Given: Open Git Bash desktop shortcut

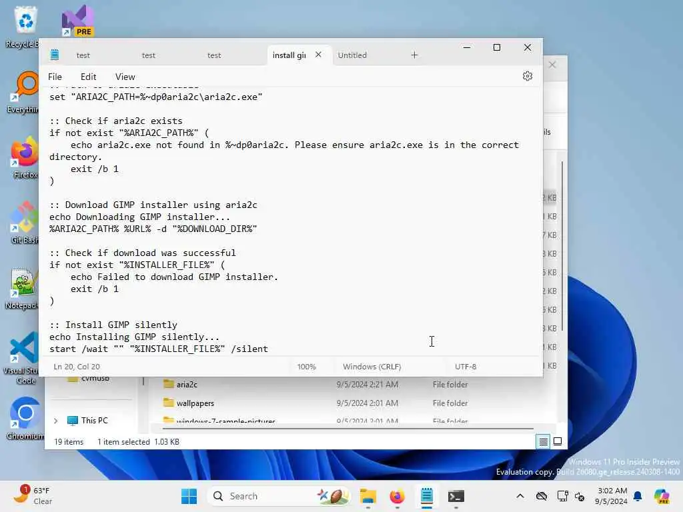Looking at the screenshot, I should (24, 223).
